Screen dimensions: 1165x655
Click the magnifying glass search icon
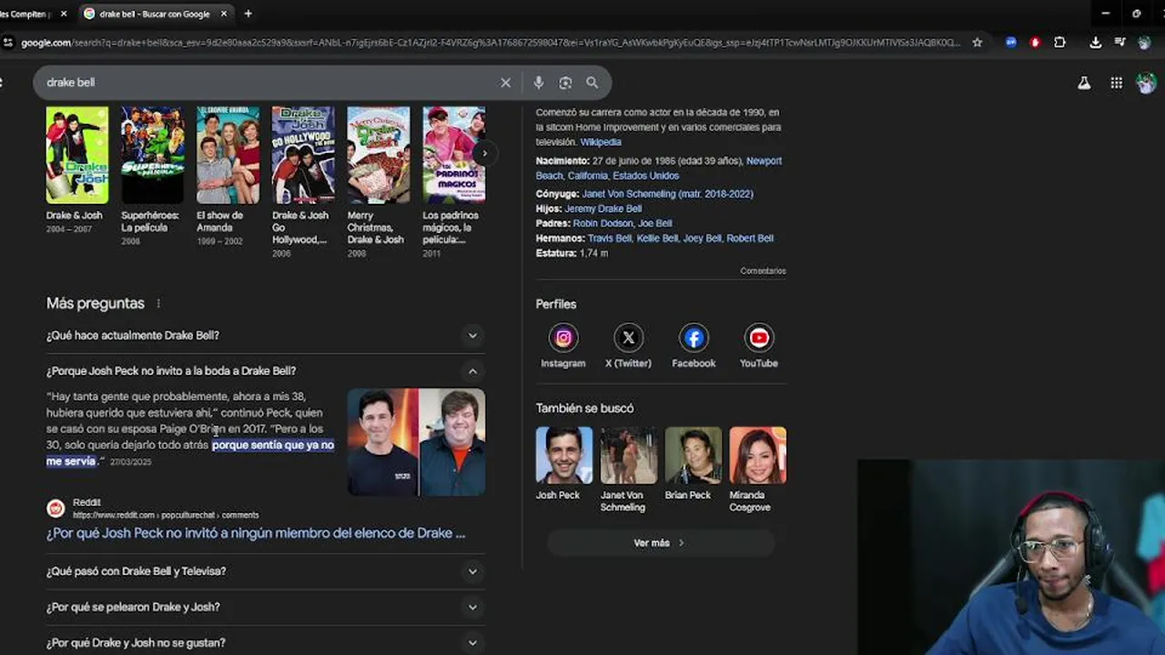coord(593,83)
